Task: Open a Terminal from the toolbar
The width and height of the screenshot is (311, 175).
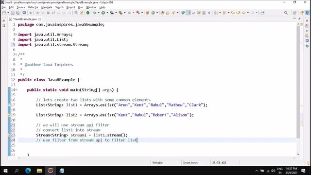Action: click(x=24, y=13)
